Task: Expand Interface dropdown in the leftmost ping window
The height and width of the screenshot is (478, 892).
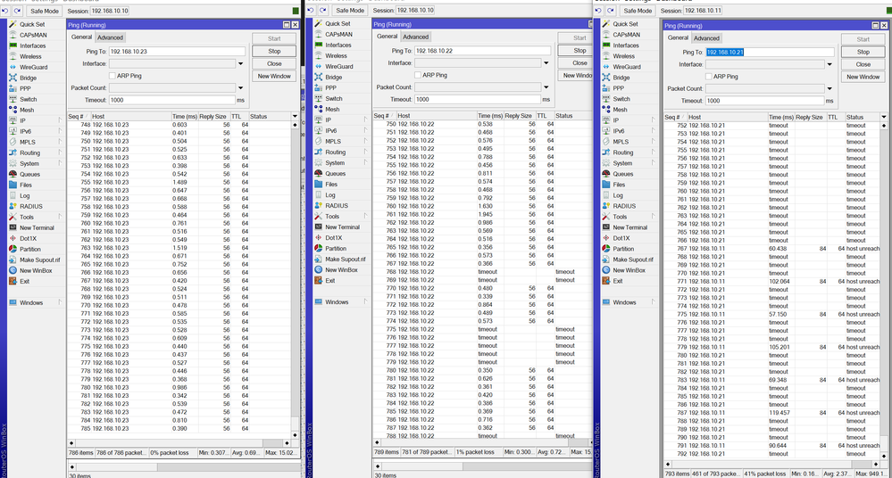Action: click(x=240, y=64)
